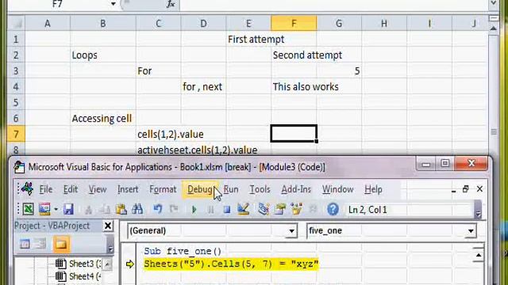This screenshot has height=285, width=508.
Task: Click the Paste clipboard icon
Action: point(121,209)
